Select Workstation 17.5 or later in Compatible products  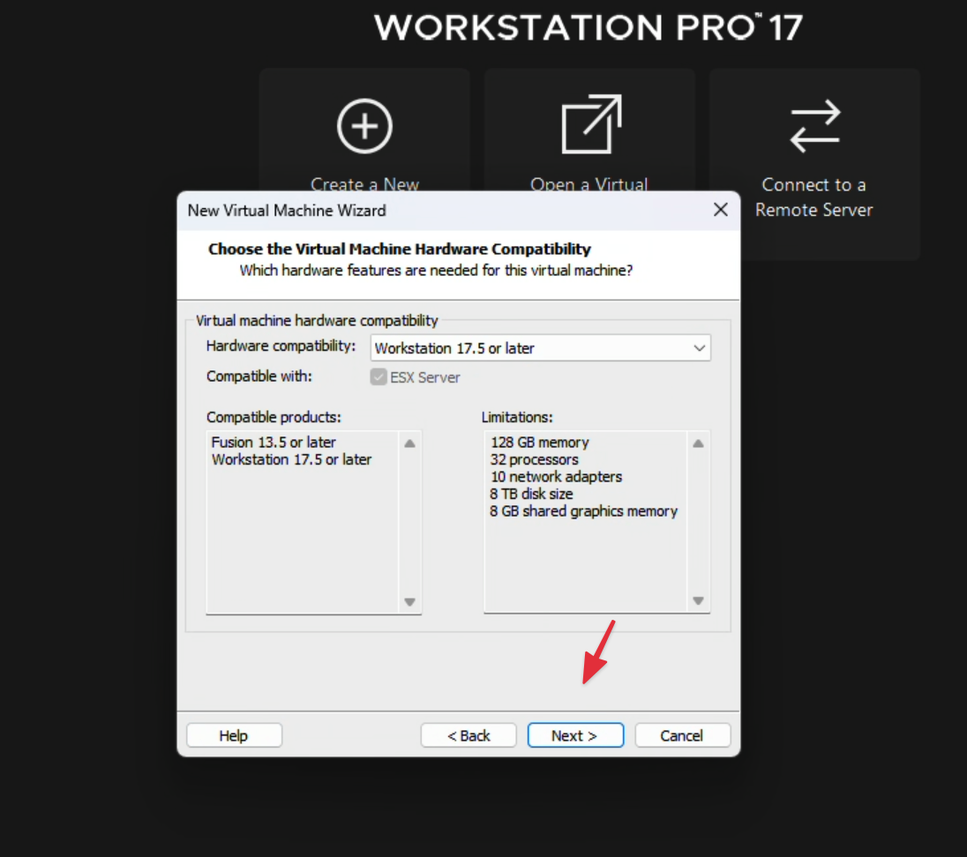pos(291,459)
